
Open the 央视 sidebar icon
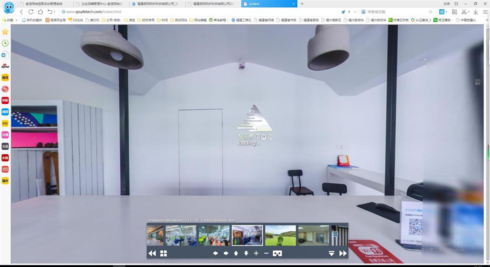5,157
